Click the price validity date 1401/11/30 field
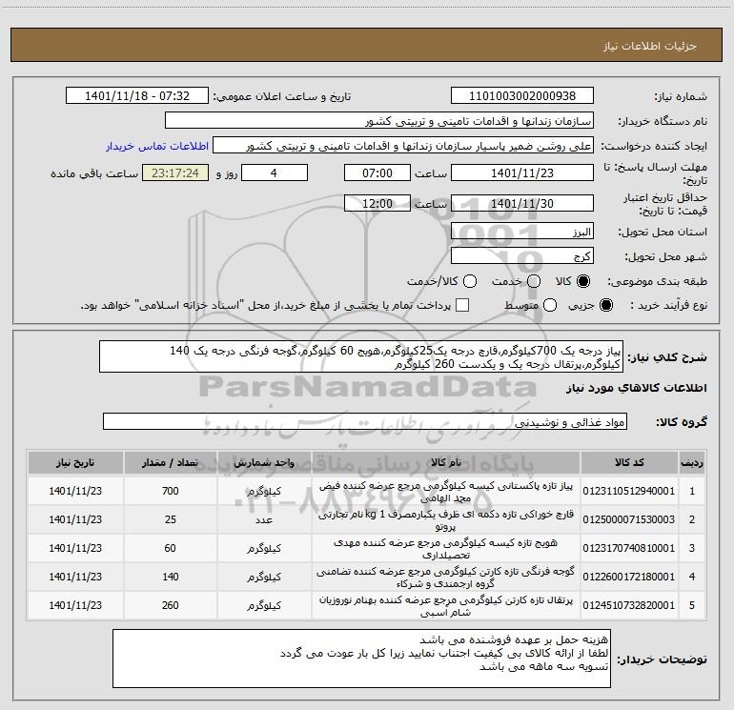Viewport: 734px width, 710px height. tap(522, 203)
